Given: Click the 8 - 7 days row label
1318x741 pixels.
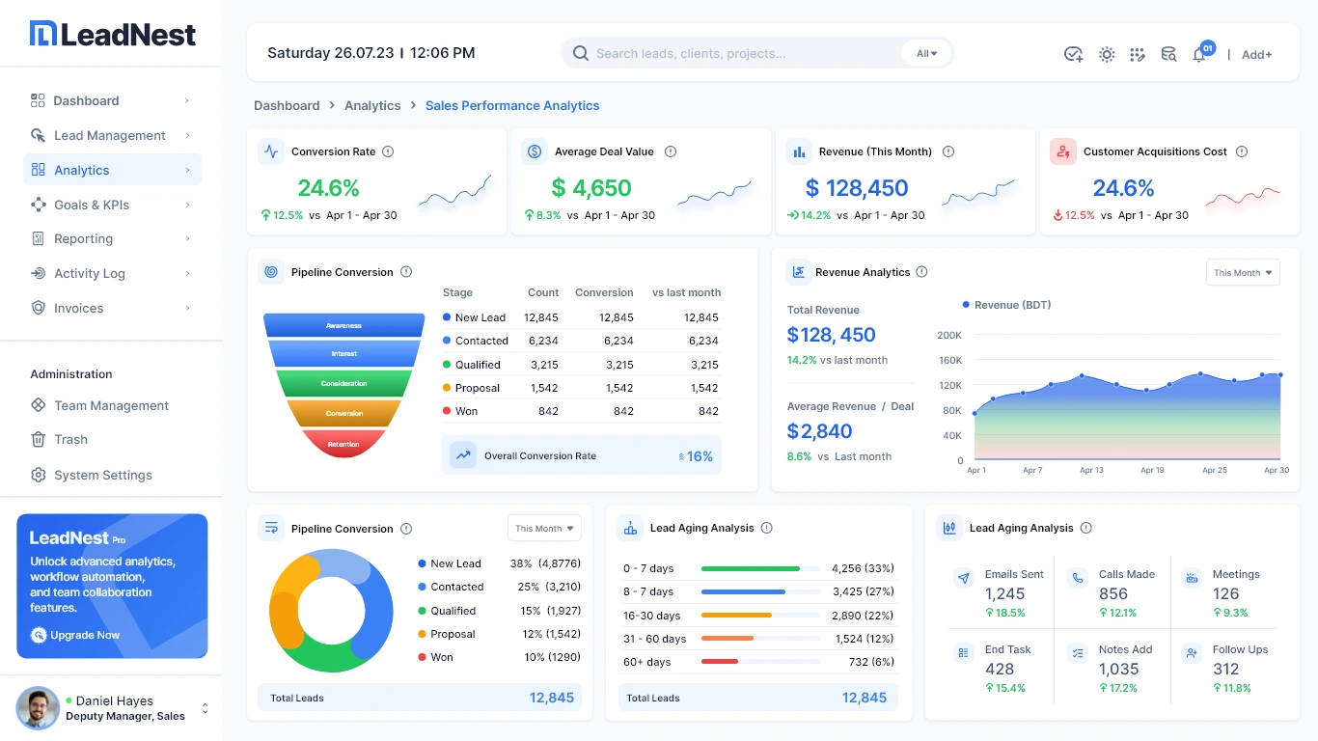Looking at the screenshot, I should pyautogui.click(x=648, y=591).
